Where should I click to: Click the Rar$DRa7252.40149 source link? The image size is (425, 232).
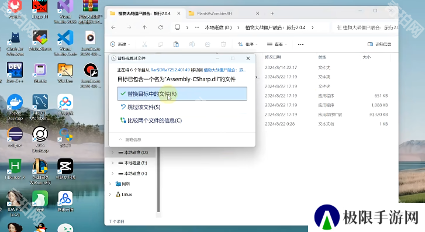point(170,70)
